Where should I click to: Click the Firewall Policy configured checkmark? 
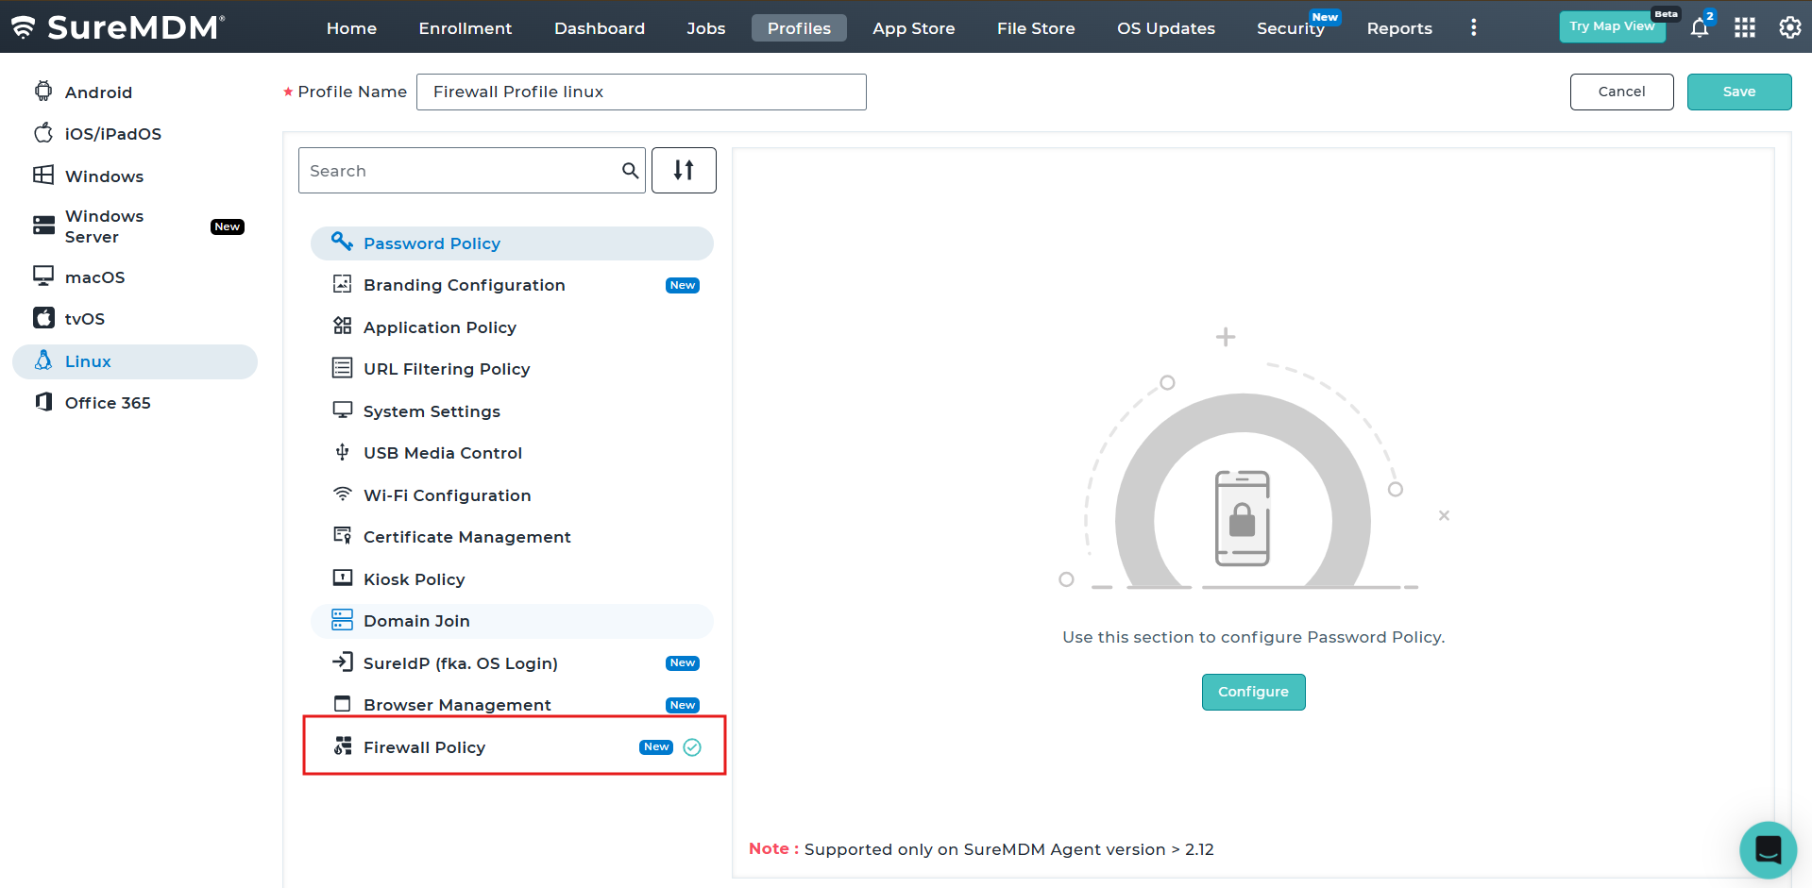(x=692, y=747)
